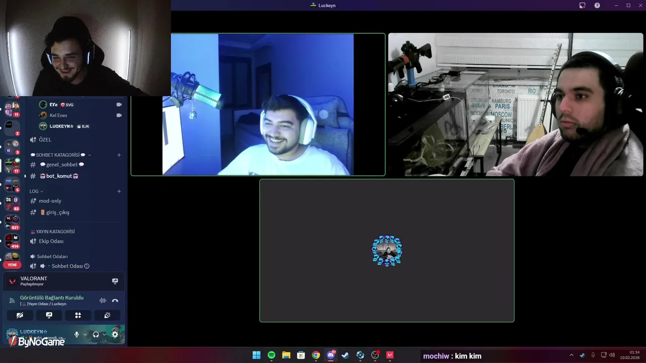
Task: Open the soundboard button
Action: coord(107,315)
